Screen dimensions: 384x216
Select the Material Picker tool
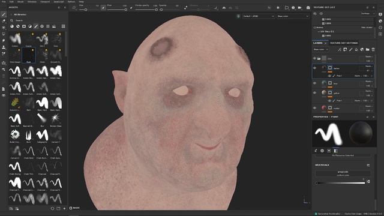tap(4, 53)
